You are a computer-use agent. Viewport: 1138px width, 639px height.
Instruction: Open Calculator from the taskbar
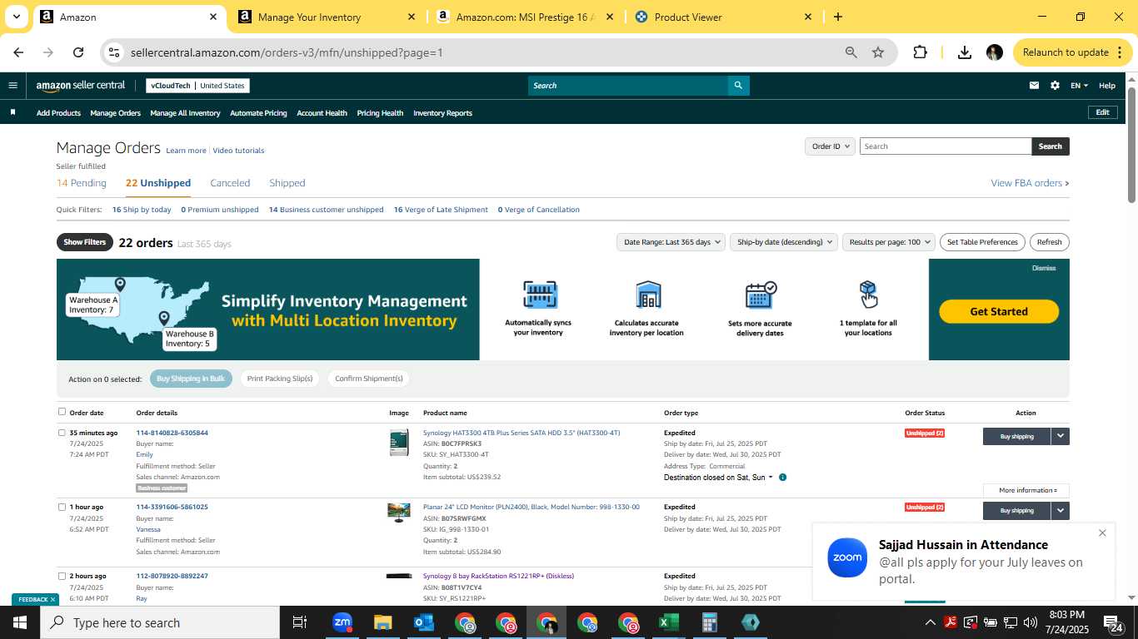709,622
